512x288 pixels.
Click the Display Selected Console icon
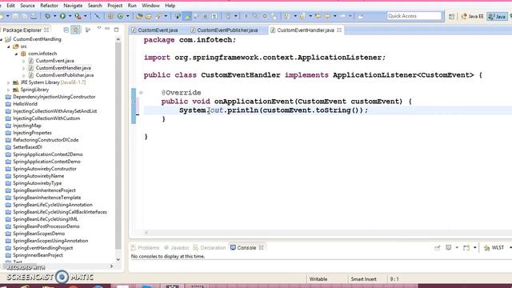449,248
